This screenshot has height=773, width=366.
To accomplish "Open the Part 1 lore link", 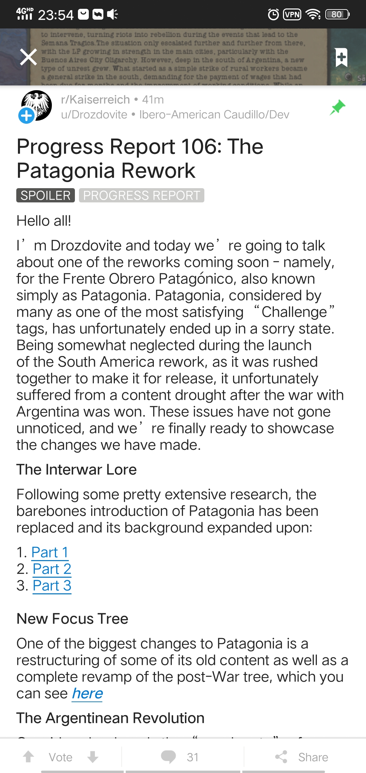I will point(50,552).
